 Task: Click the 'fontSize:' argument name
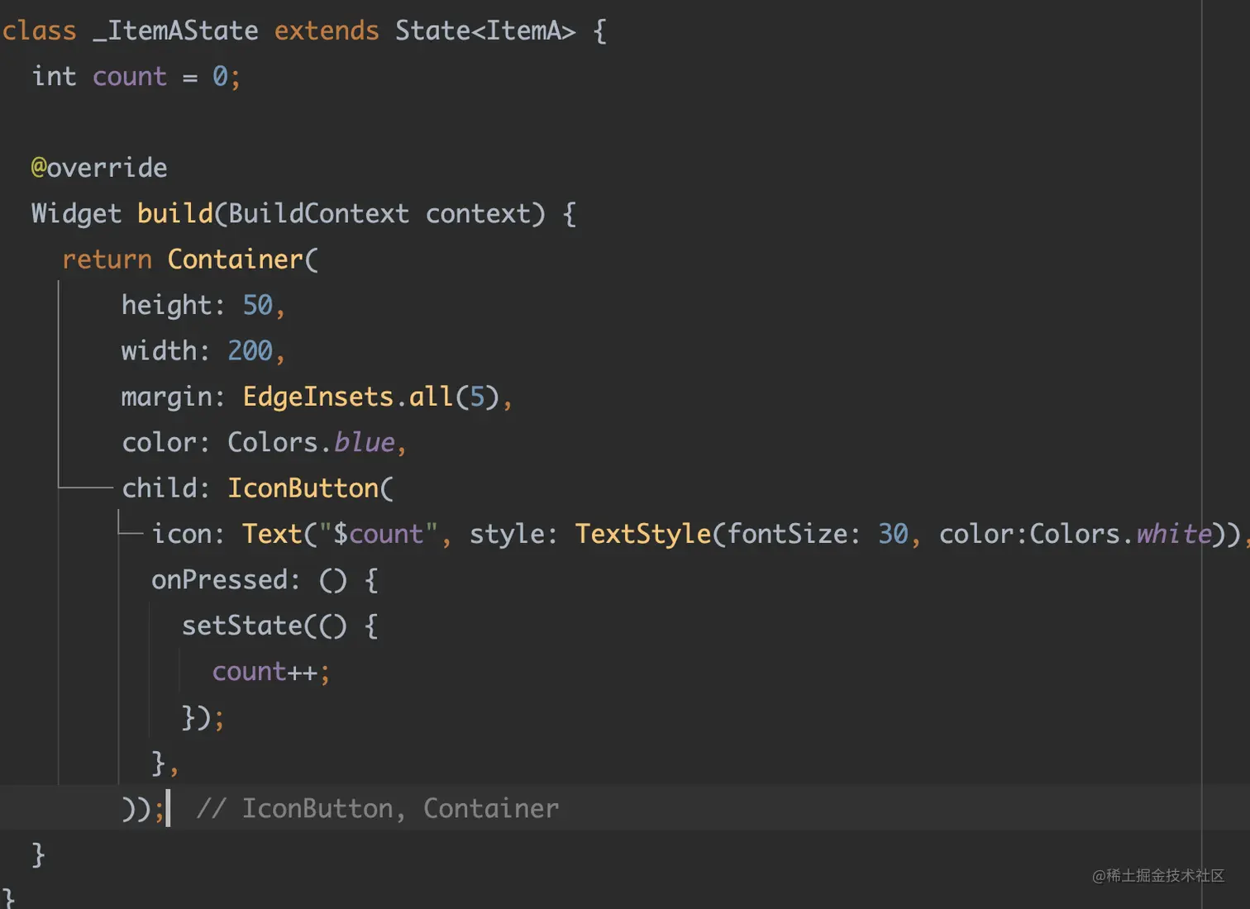pyautogui.click(x=794, y=534)
